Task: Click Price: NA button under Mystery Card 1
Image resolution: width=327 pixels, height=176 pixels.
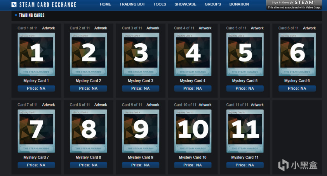Action: tap(36, 88)
